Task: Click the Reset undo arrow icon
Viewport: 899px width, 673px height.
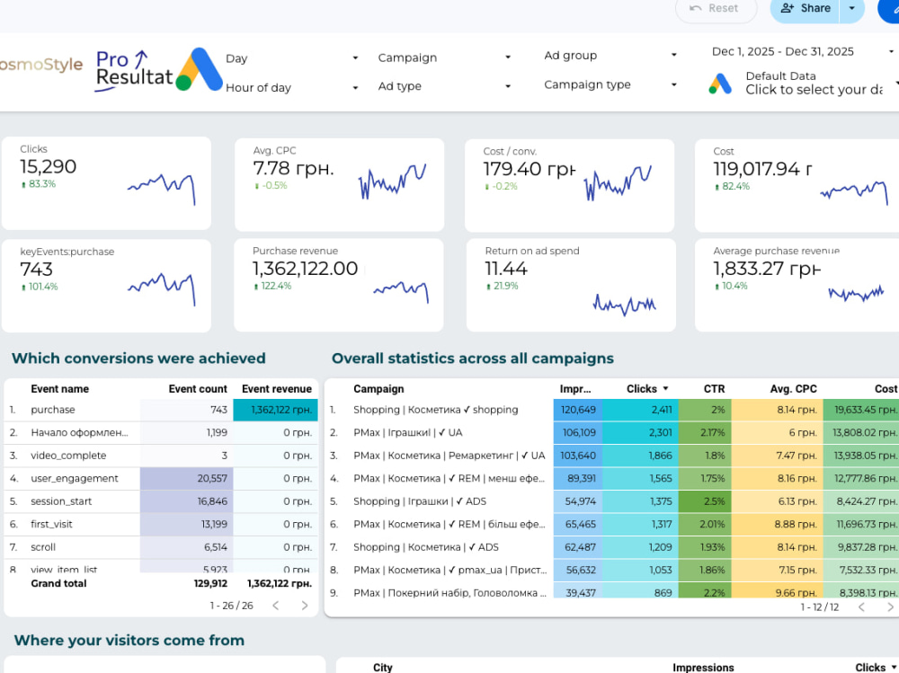Action: coord(696,8)
